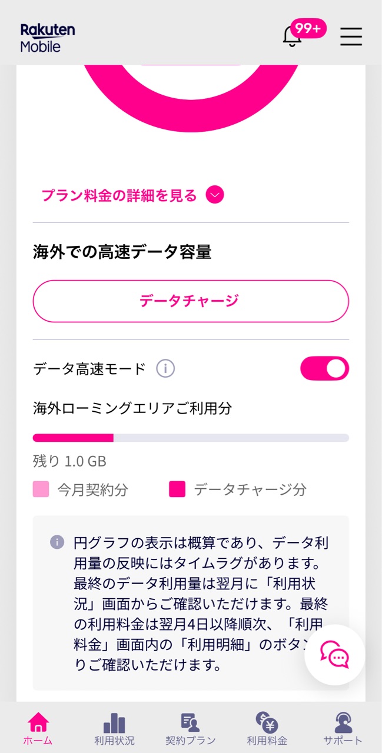Tap the Rakuten Mobile logo
This screenshot has width=382, height=753.
coord(48,38)
